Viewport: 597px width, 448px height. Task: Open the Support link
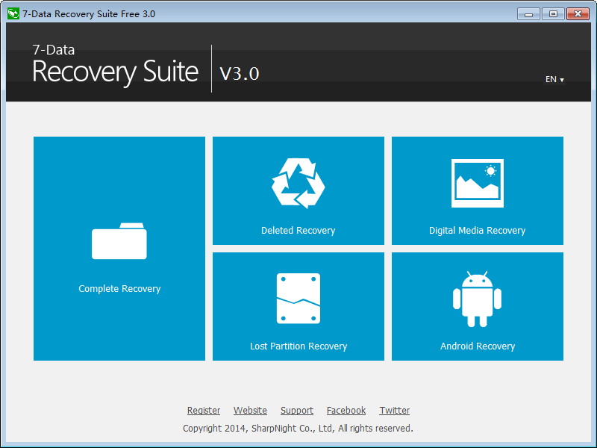296,410
